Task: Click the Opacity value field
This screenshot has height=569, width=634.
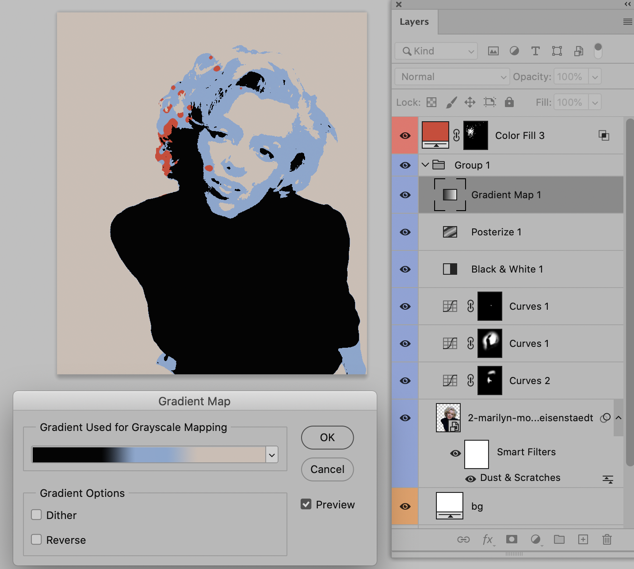Action: tap(571, 77)
